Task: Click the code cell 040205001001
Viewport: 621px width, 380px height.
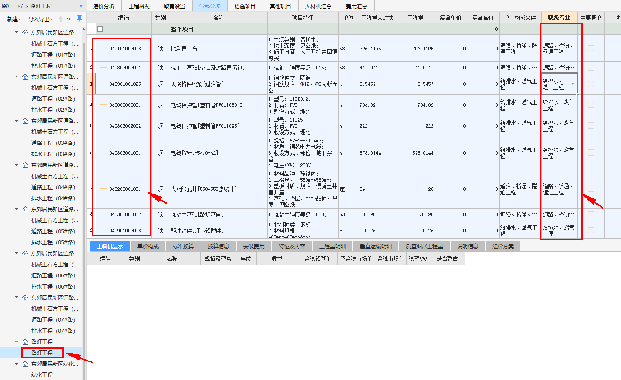Action: coord(125,189)
